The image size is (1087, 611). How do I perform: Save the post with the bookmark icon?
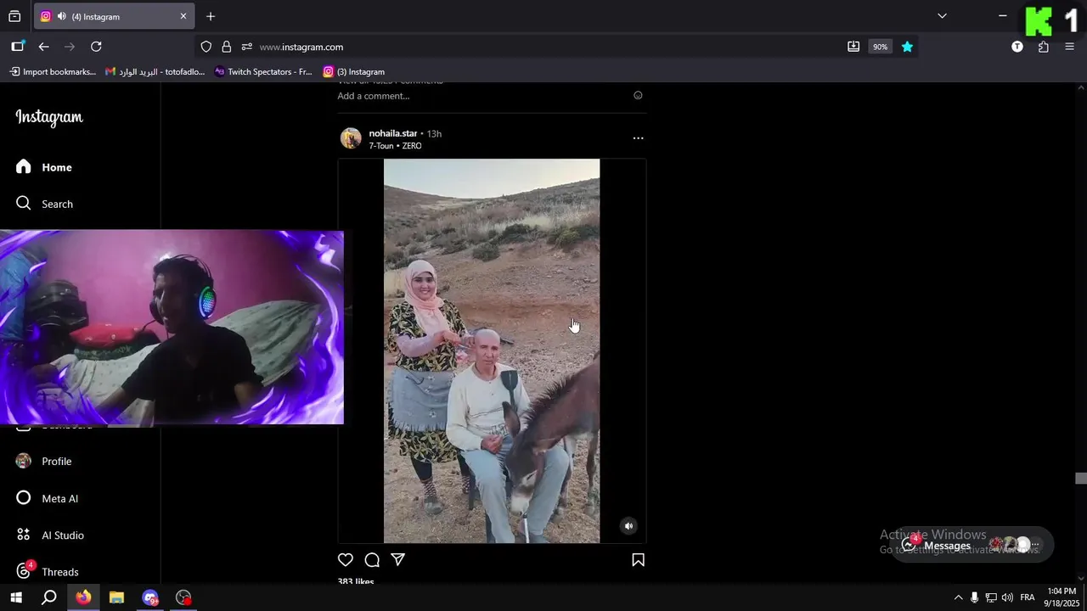point(638,560)
